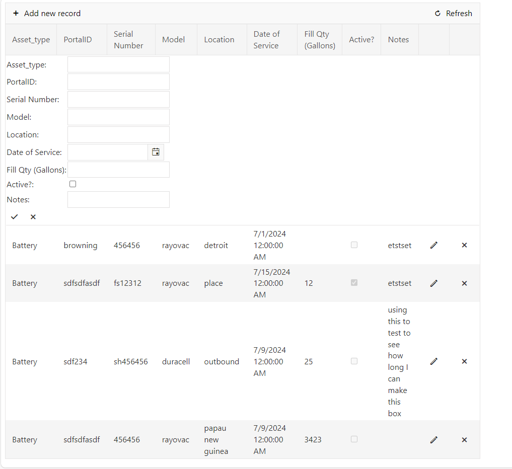
Task: Edit the duracell outbound record
Action: (x=434, y=361)
